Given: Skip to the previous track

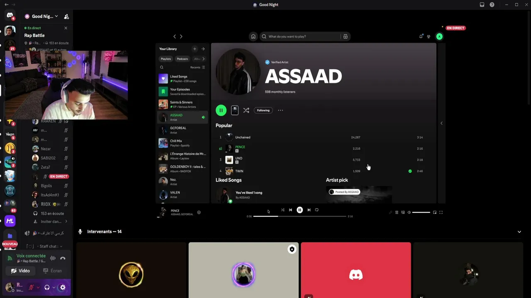Looking at the screenshot, I should 290,210.
